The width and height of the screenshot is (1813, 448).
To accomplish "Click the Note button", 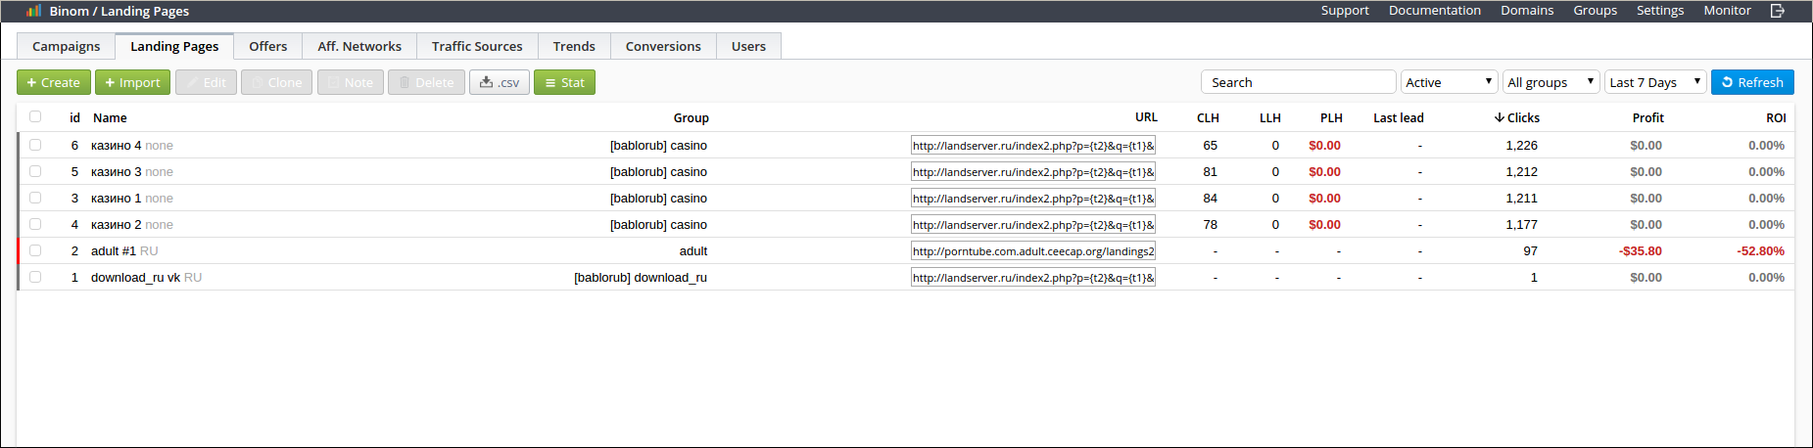I will (351, 82).
